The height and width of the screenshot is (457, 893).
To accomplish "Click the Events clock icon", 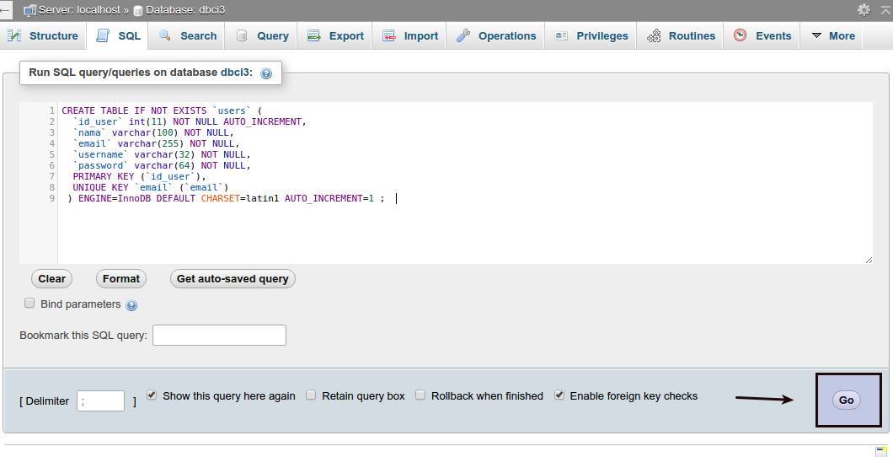I will point(741,35).
